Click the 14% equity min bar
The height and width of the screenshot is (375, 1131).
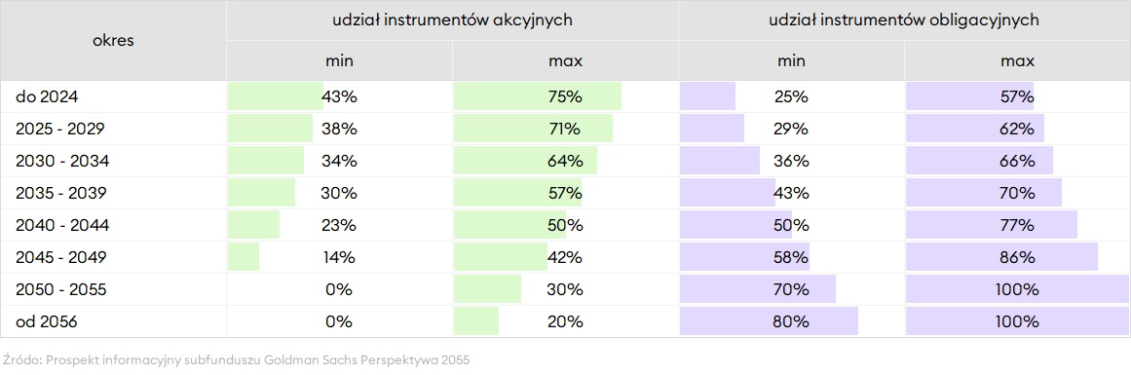pos(244,257)
